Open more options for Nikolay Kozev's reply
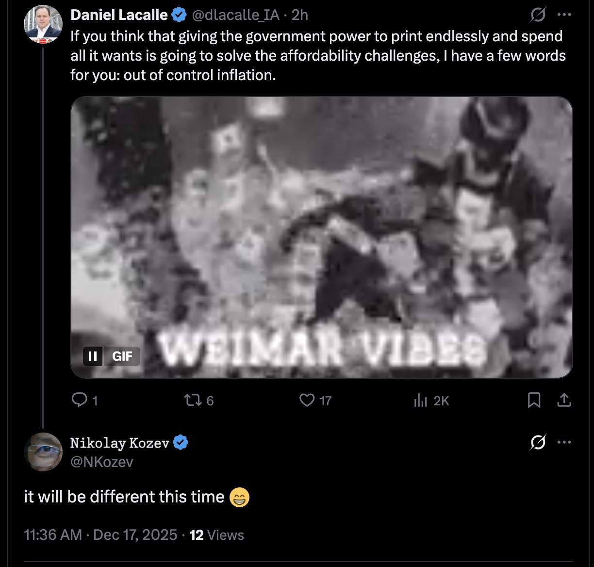Viewport: 594px width, 567px height. click(564, 443)
